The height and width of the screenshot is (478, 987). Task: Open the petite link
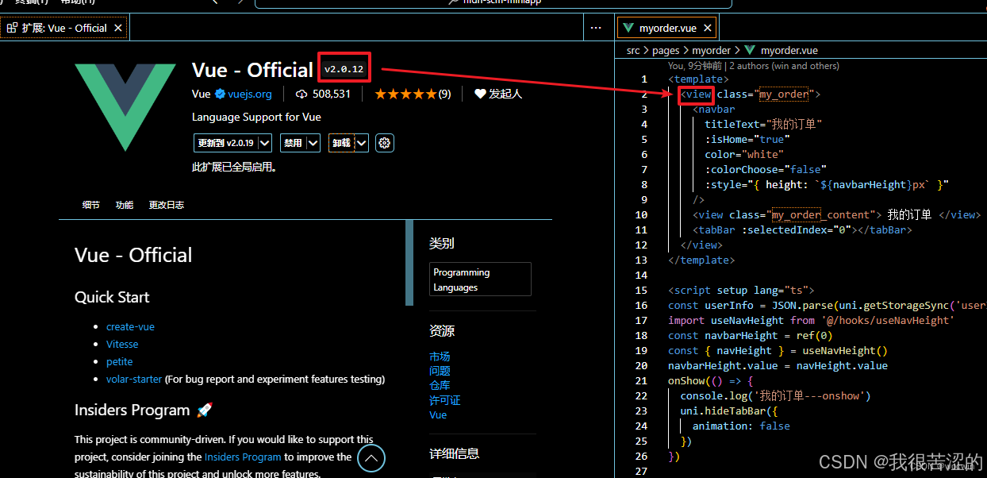tap(120, 361)
